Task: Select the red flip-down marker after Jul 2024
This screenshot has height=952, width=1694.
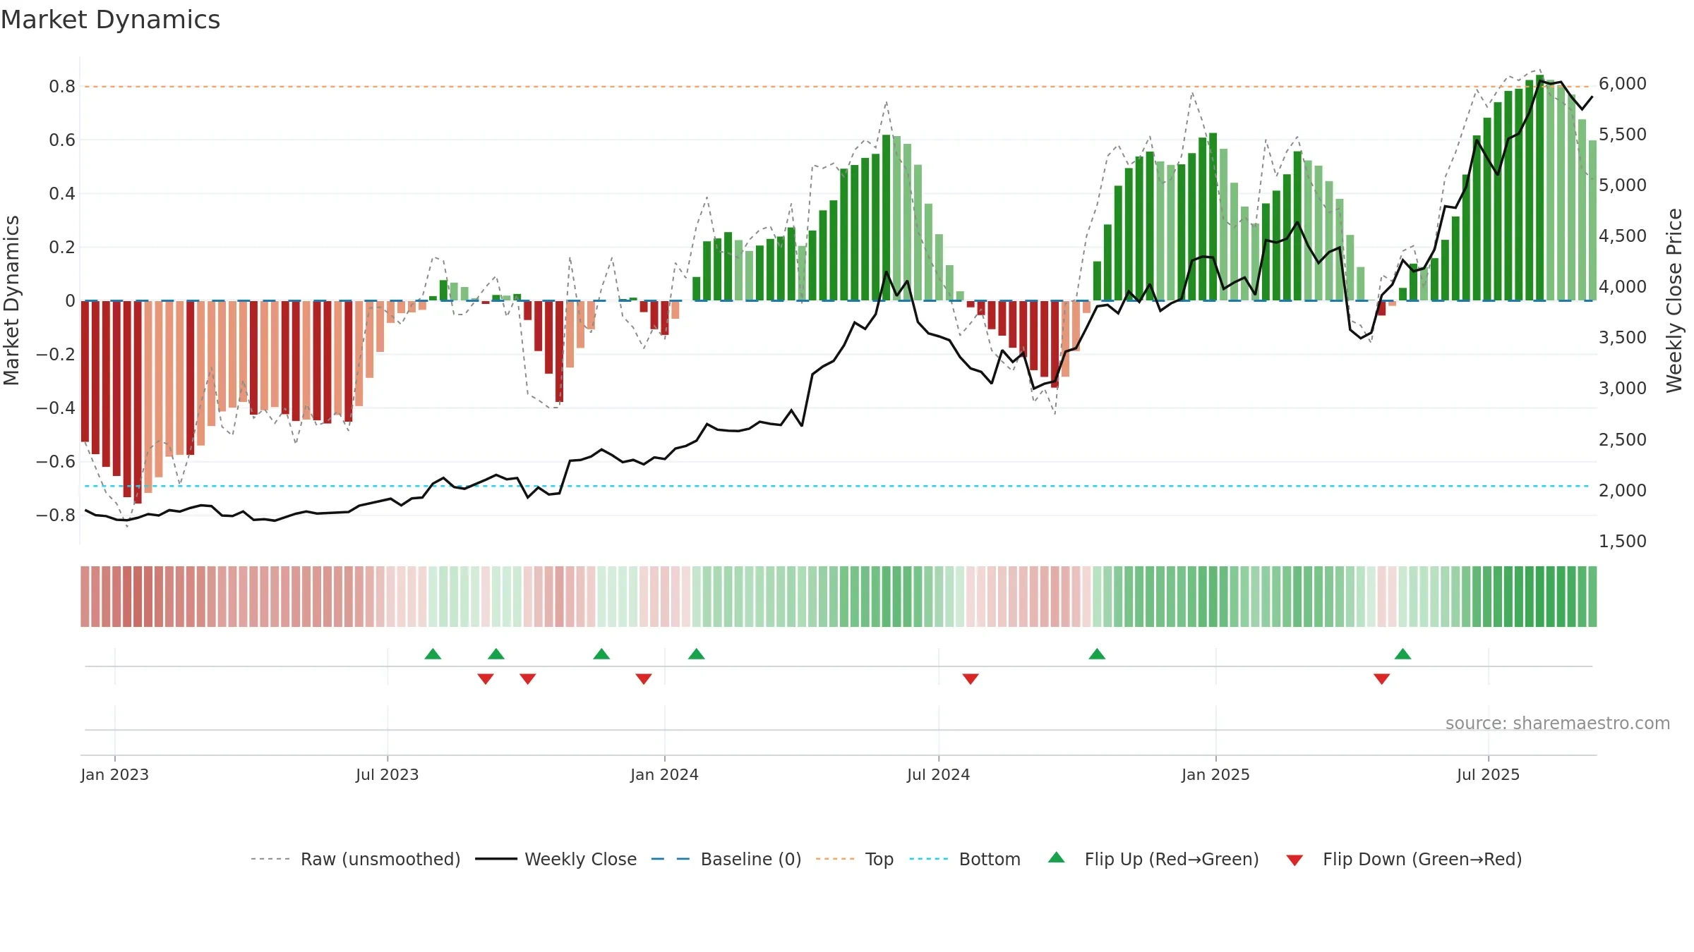Action: [971, 678]
